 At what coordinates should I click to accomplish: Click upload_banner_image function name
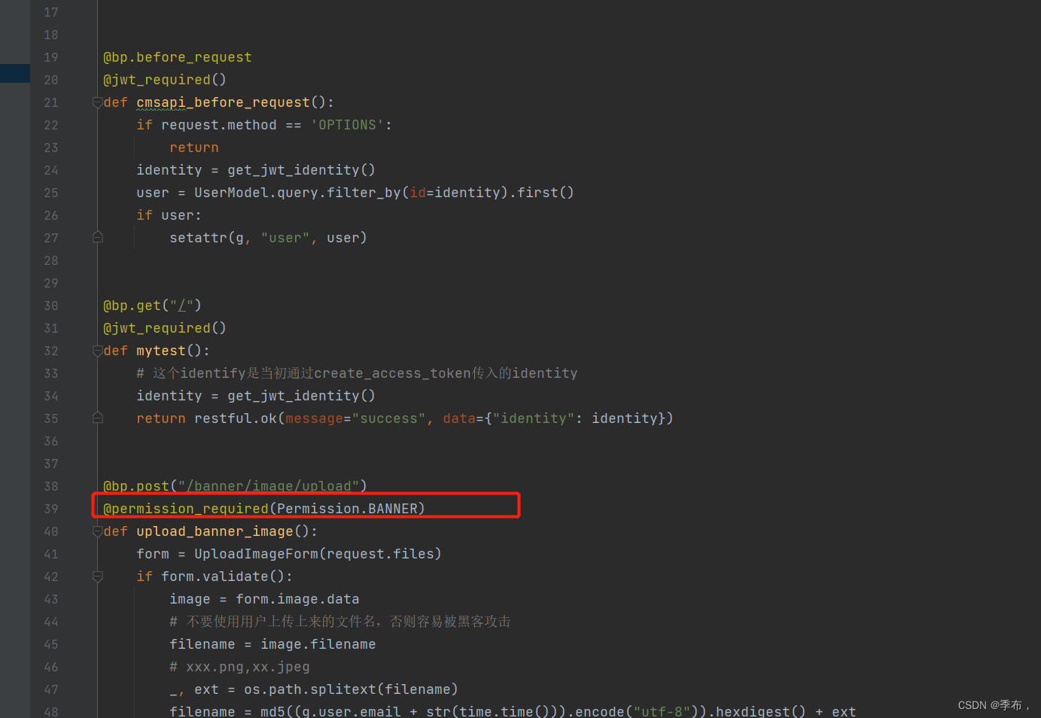pyautogui.click(x=215, y=531)
